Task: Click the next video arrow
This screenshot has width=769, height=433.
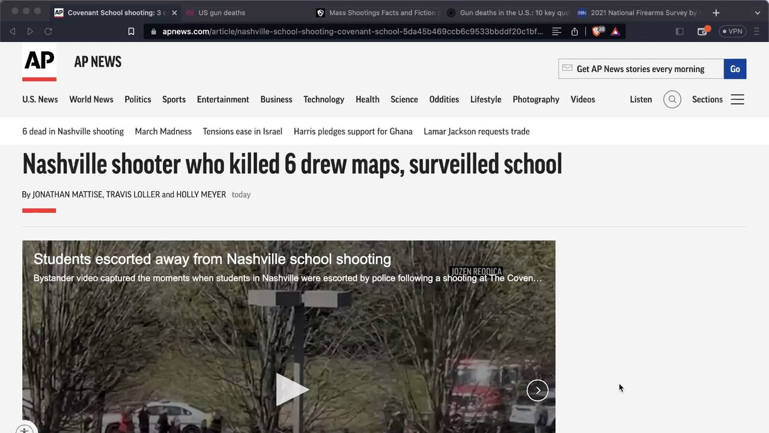Action: click(537, 390)
